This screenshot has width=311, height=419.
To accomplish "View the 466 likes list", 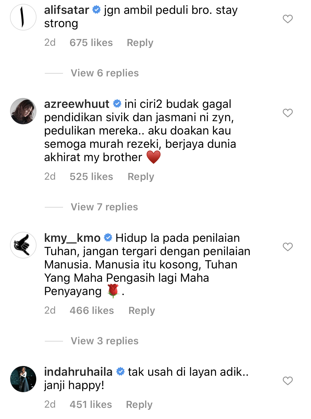I will coord(92,311).
